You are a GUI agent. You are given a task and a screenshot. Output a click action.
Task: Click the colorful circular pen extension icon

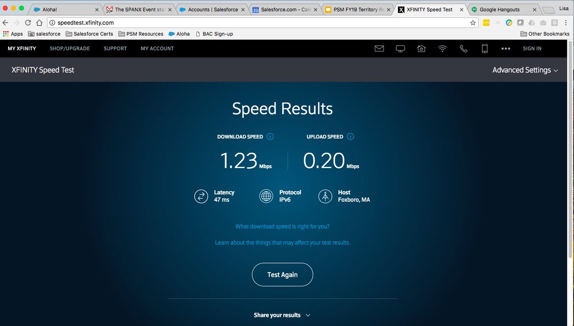(509, 22)
